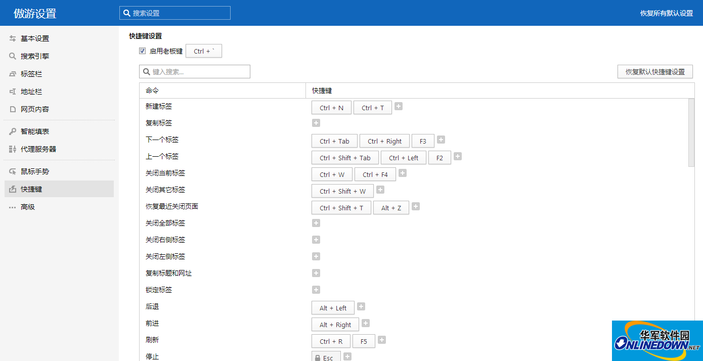This screenshot has height=361, width=703.
Task: Click the Ctrl + N shortcut for 新建标签
Action: [331, 107]
